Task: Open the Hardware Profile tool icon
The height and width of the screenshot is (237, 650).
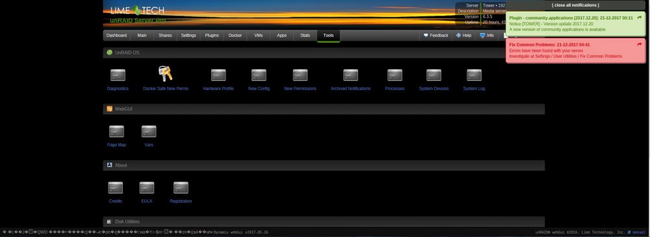Action: [x=218, y=75]
